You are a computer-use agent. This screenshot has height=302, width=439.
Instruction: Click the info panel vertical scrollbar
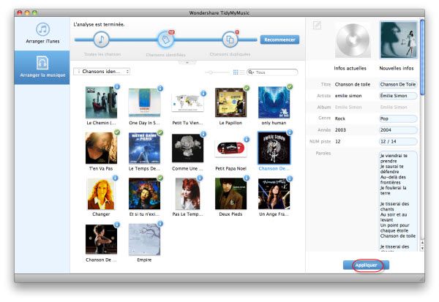pyautogui.click(x=422, y=58)
